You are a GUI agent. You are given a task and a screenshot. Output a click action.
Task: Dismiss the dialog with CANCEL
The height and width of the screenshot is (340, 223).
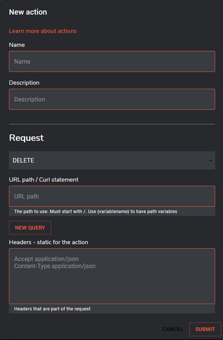coord(173,329)
